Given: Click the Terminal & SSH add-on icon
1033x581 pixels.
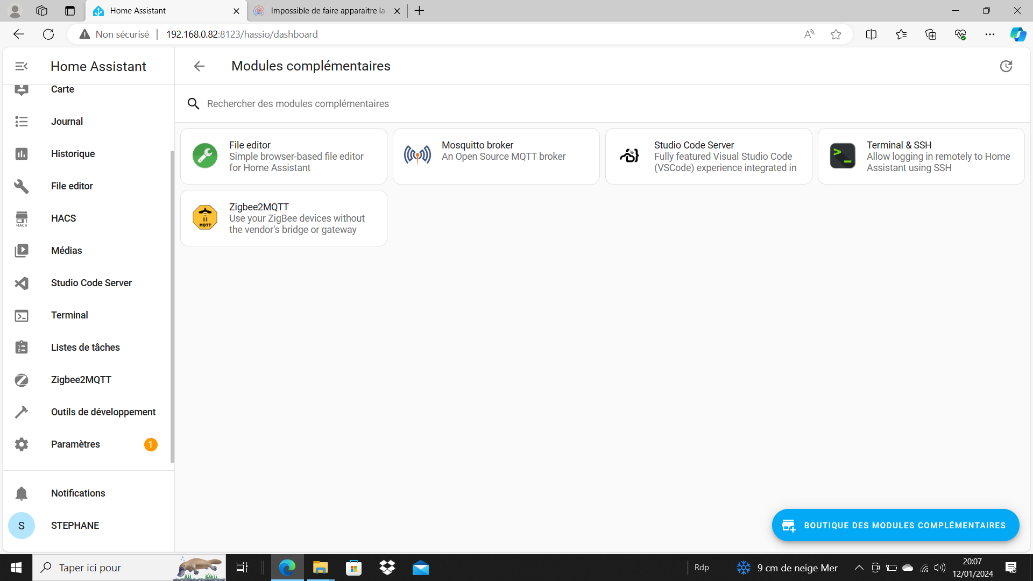Looking at the screenshot, I should point(843,156).
